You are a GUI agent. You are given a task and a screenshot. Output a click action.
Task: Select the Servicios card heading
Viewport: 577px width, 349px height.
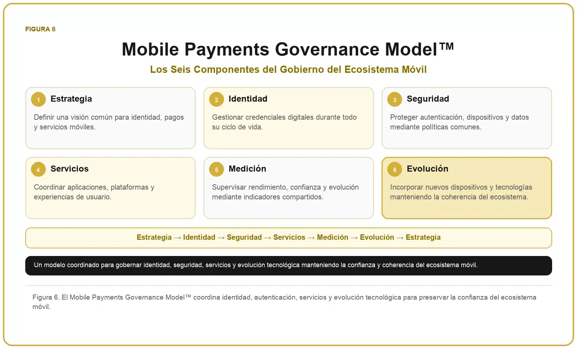(69, 169)
